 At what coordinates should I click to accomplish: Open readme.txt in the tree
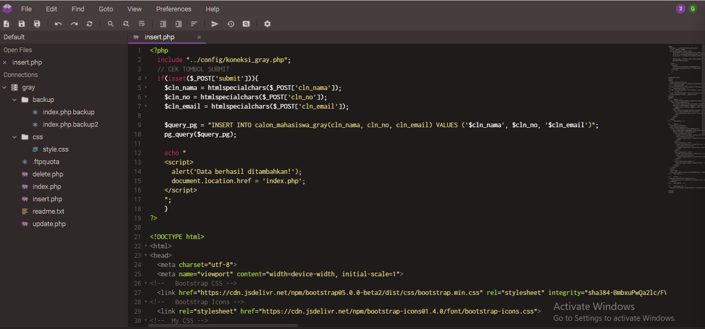click(x=48, y=212)
